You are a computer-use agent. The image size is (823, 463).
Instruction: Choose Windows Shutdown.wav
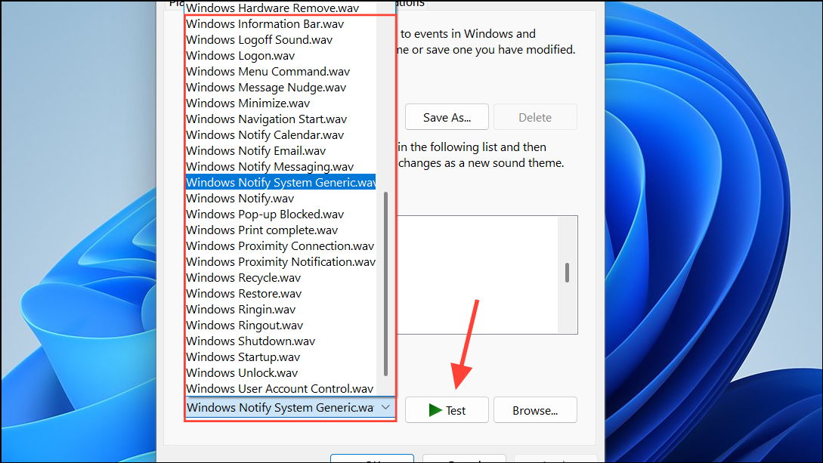281,341
